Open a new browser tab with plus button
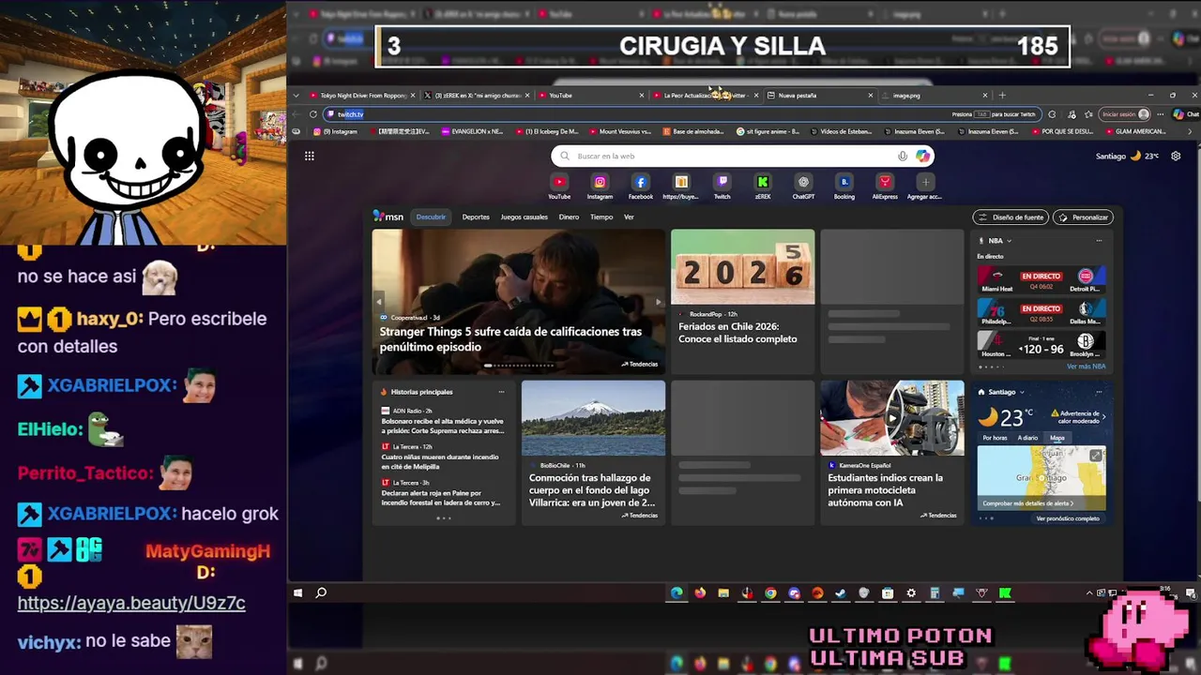 1002,95
